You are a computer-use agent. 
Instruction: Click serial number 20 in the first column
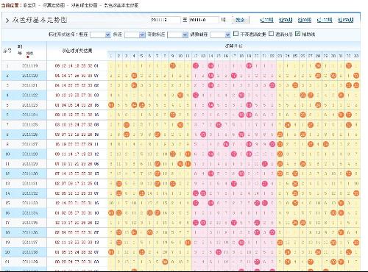(7, 252)
